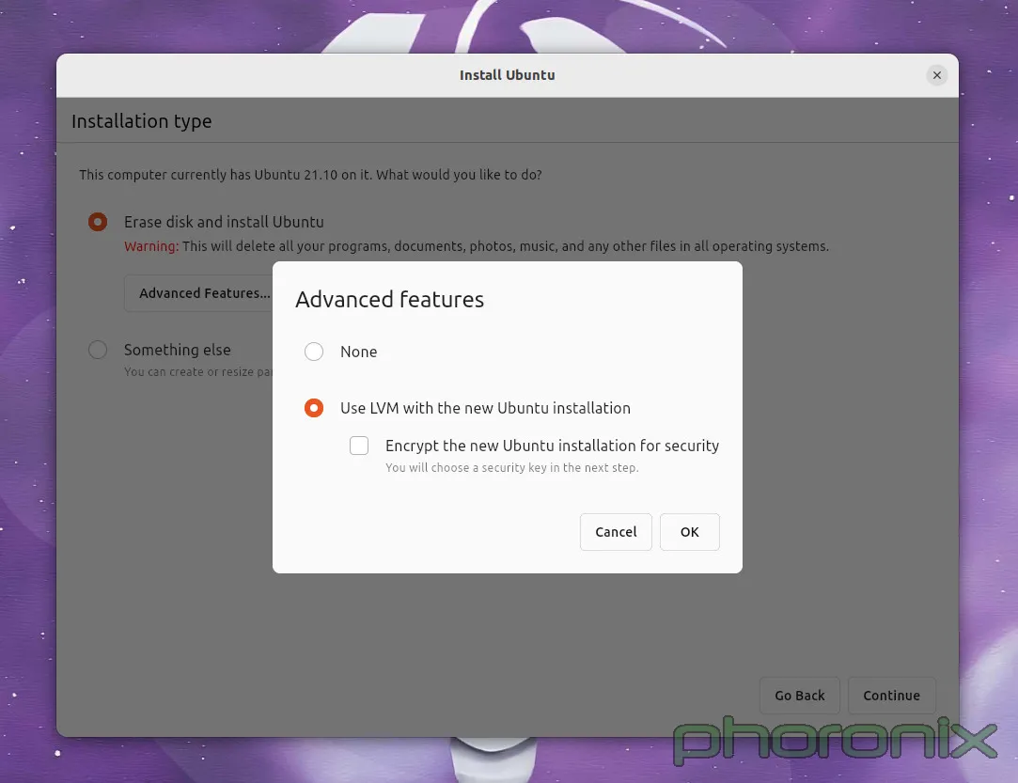Confirm Advanced features with OK
The image size is (1018, 783).
coord(690,532)
